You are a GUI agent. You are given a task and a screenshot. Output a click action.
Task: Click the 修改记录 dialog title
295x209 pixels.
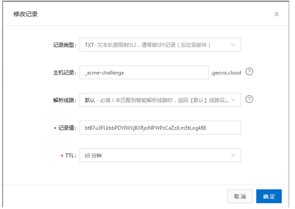coord(26,14)
